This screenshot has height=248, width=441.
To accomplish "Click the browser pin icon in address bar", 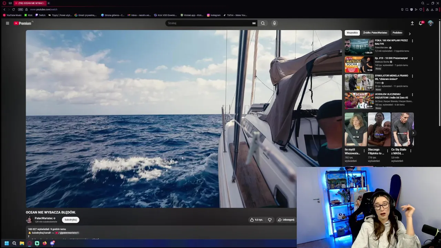I will tap(402, 9).
